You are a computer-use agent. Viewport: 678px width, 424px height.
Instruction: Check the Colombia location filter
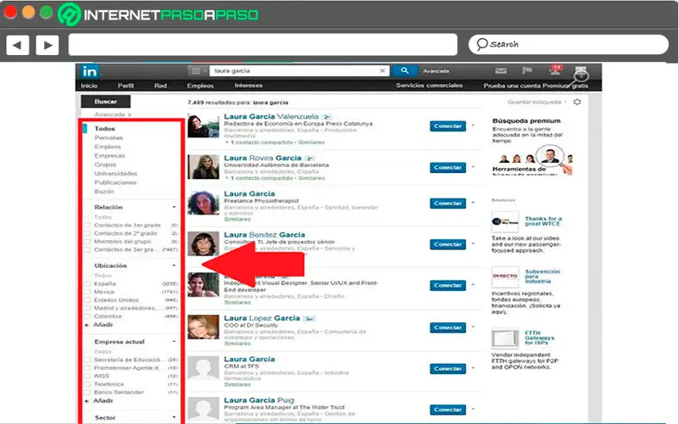pos(88,316)
